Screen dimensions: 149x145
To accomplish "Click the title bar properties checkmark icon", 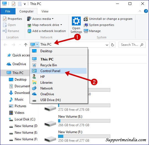I will [14, 4].
